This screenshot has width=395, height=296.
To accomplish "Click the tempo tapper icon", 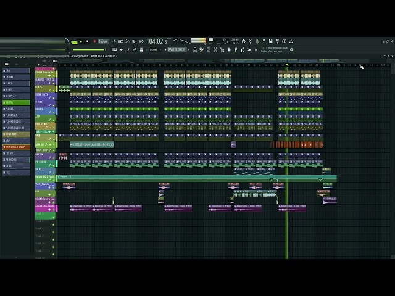I will click(243, 49).
